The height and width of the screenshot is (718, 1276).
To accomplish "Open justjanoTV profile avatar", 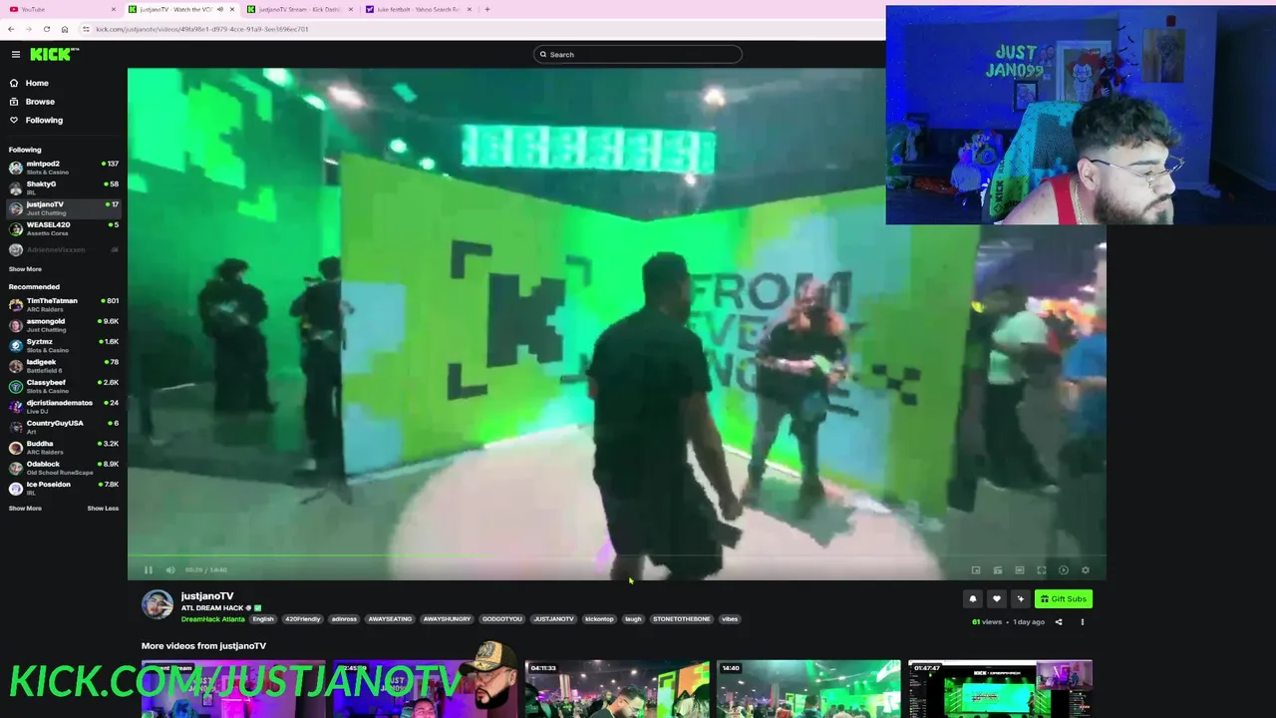I will click(158, 604).
